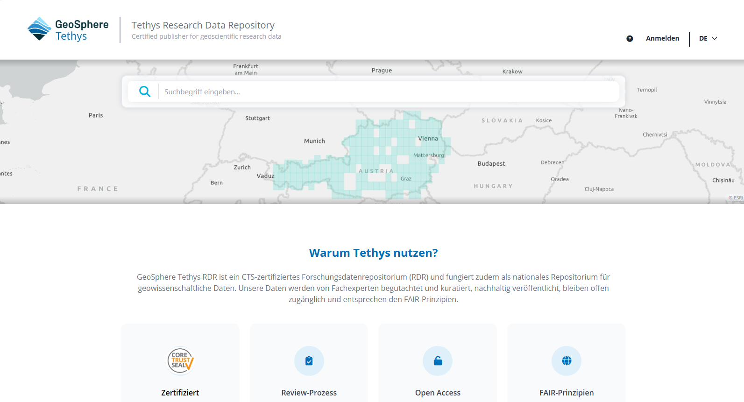Click the Mattersburg label on the map
The height and width of the screenshot is (402, 744).
(x=429, y=155)
